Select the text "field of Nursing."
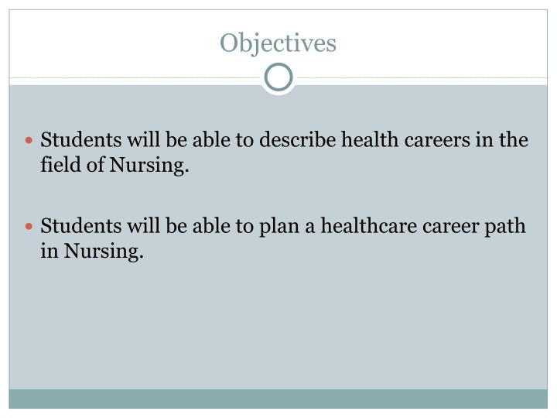Screen dimensions: 557x418 (x=114, y=166)
